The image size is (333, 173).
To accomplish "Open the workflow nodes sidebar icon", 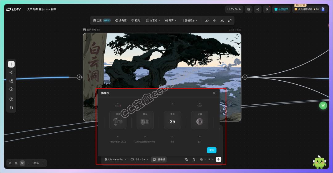I will [11, 73].
